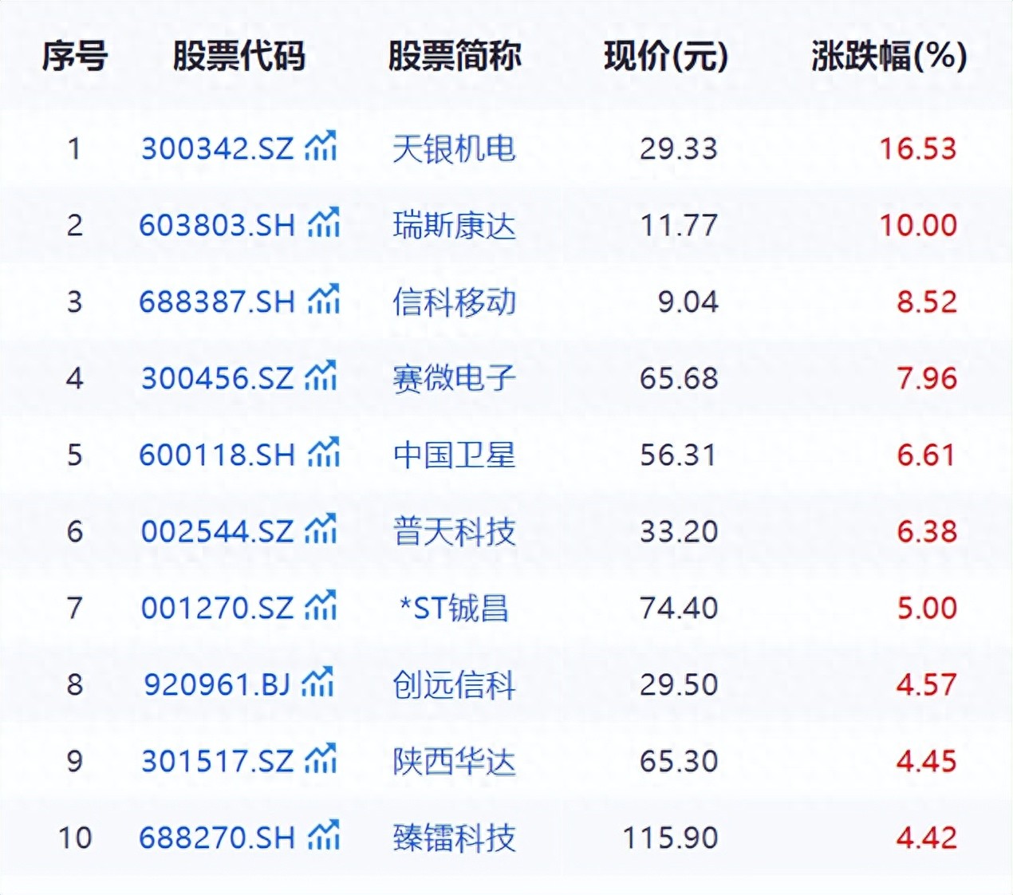Open chart icon next to 688270.SH
This screenshot has width=1013, height=895.
click(x=324, y=836)
